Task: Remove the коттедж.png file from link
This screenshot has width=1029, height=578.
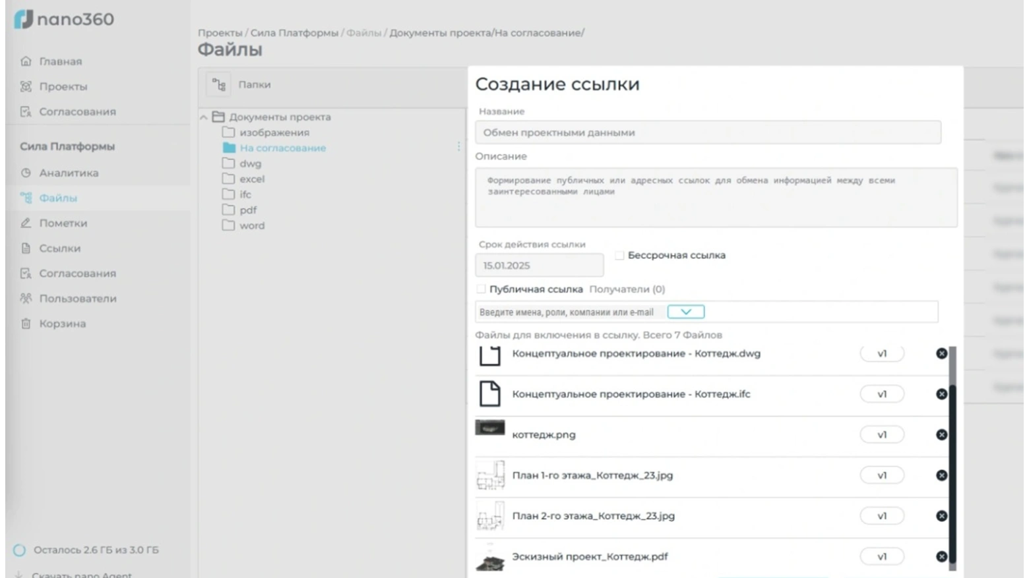Action: pyautogui.click(x=941, y=435)
